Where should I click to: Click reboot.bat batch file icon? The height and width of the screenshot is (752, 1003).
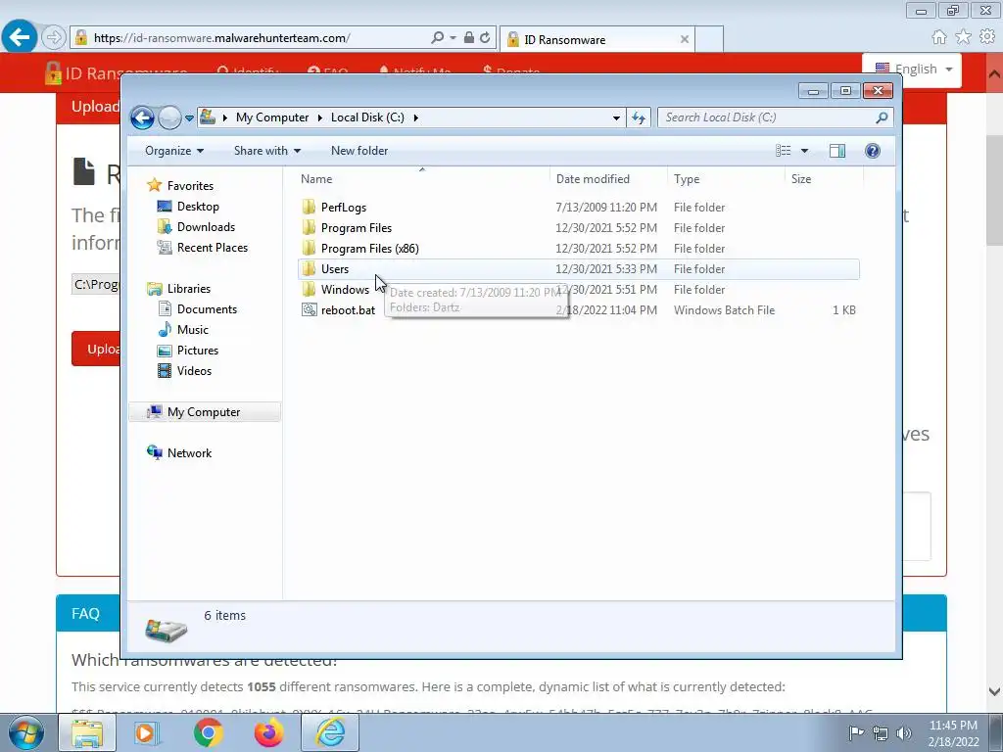tap(309, 310)
